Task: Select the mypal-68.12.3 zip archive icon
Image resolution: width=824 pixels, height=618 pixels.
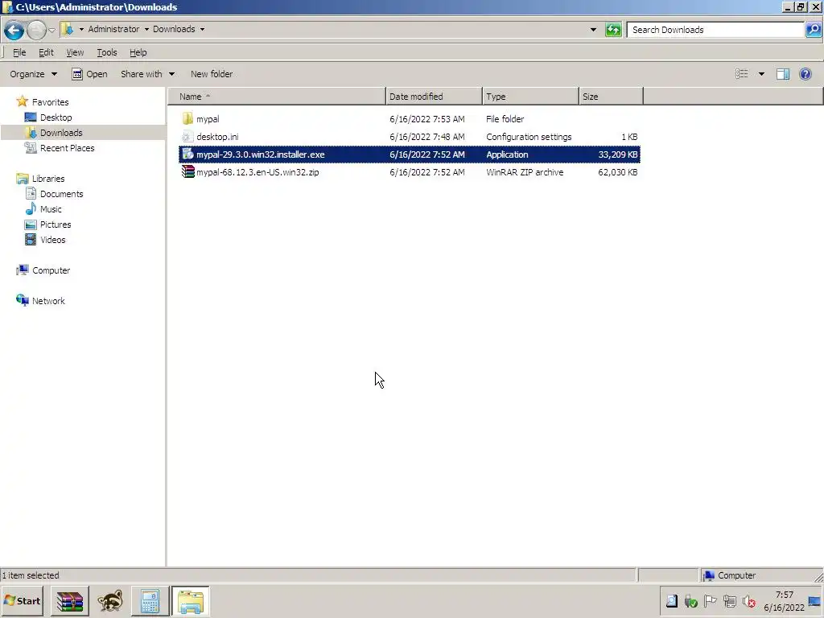Action: (187, 172)
